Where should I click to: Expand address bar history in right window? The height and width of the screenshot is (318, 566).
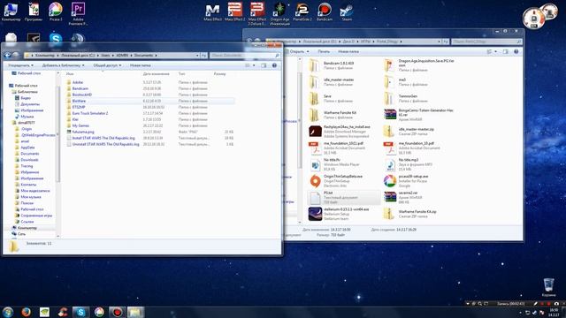[440, 42]
